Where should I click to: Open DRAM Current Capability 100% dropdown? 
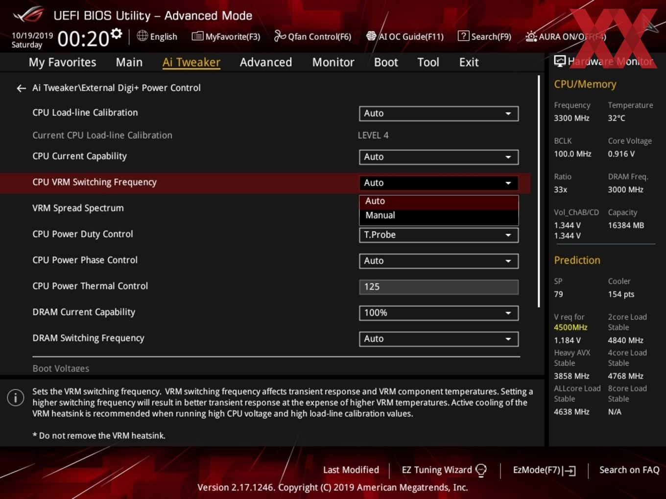439,313
